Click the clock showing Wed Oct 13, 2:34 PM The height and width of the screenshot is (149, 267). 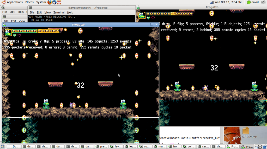click(x=228, y=2)
